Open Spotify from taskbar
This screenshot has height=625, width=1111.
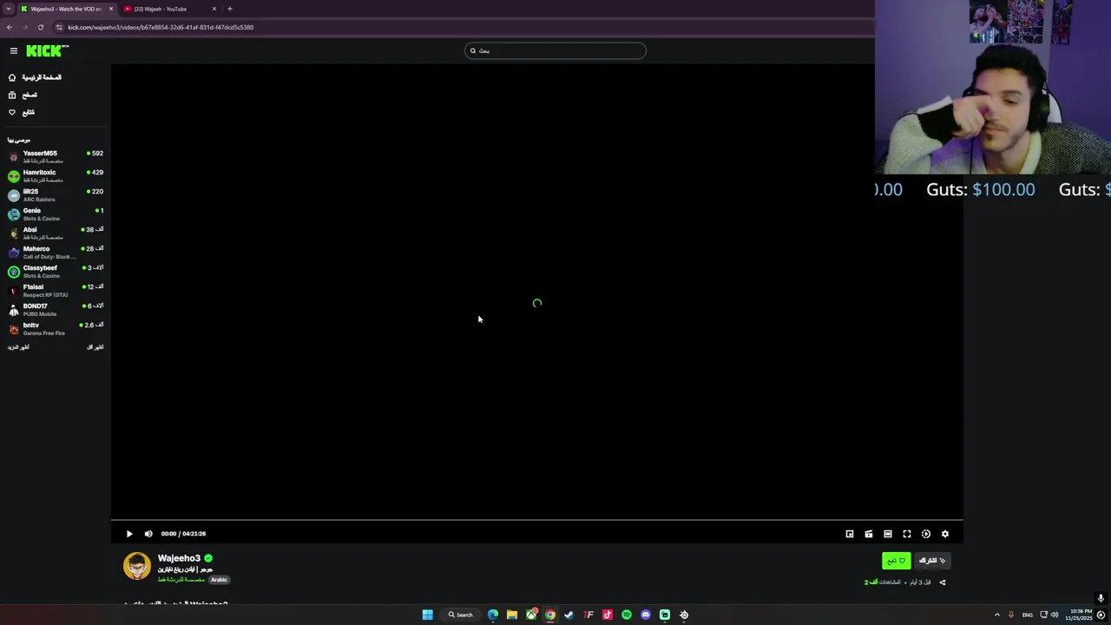[627, 615]
